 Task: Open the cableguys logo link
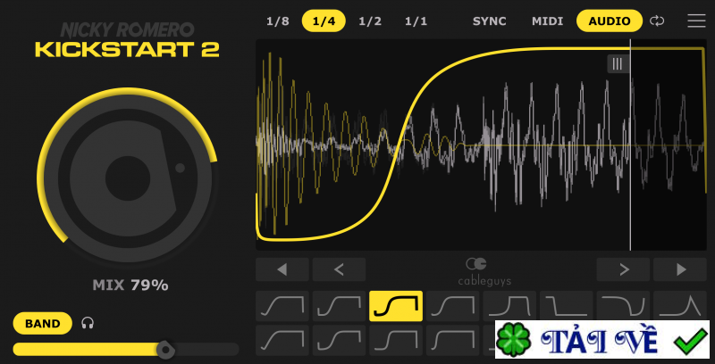(x=484, y=272)
